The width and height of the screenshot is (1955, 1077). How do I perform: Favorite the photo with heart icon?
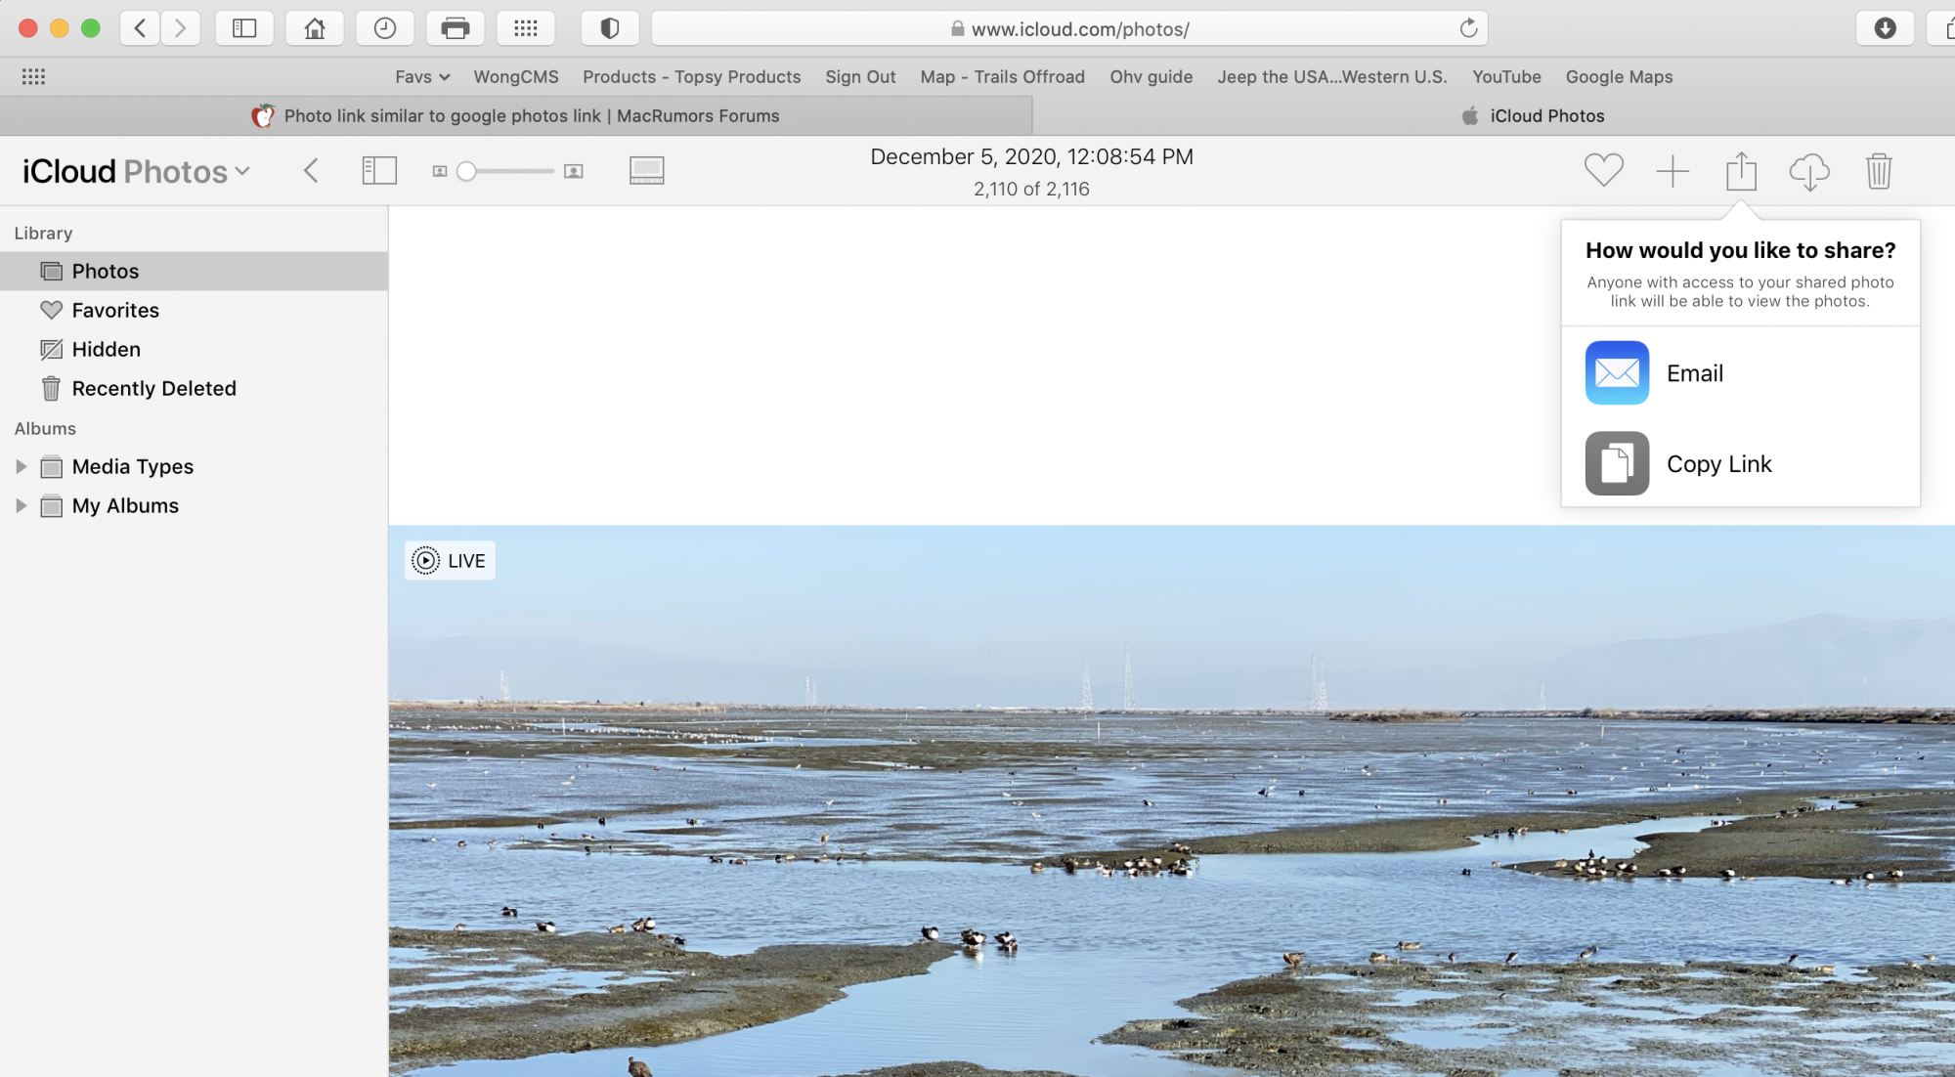coord(1603,171)
